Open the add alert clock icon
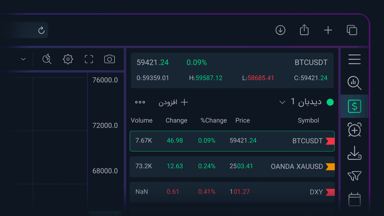384x216 pixels. 354,130
